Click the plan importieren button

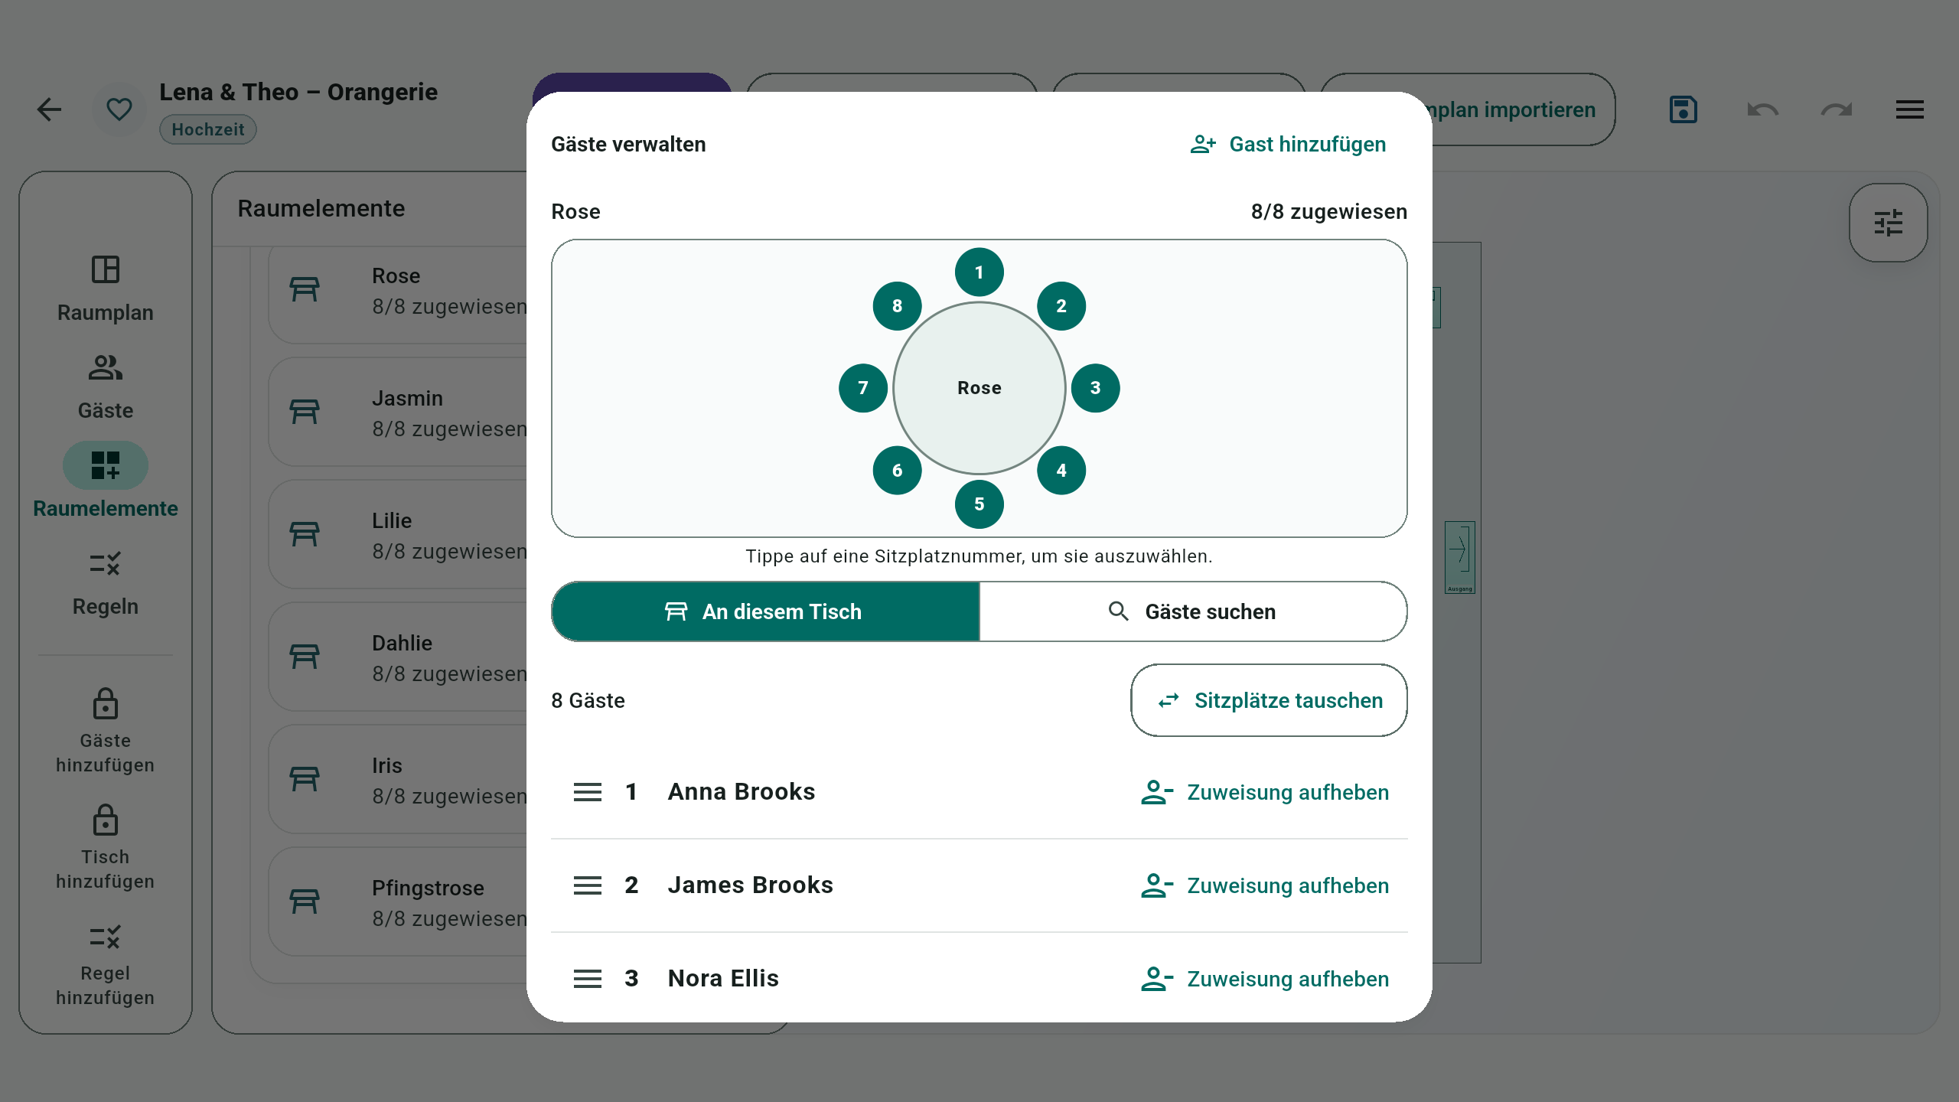[1523, 109]
